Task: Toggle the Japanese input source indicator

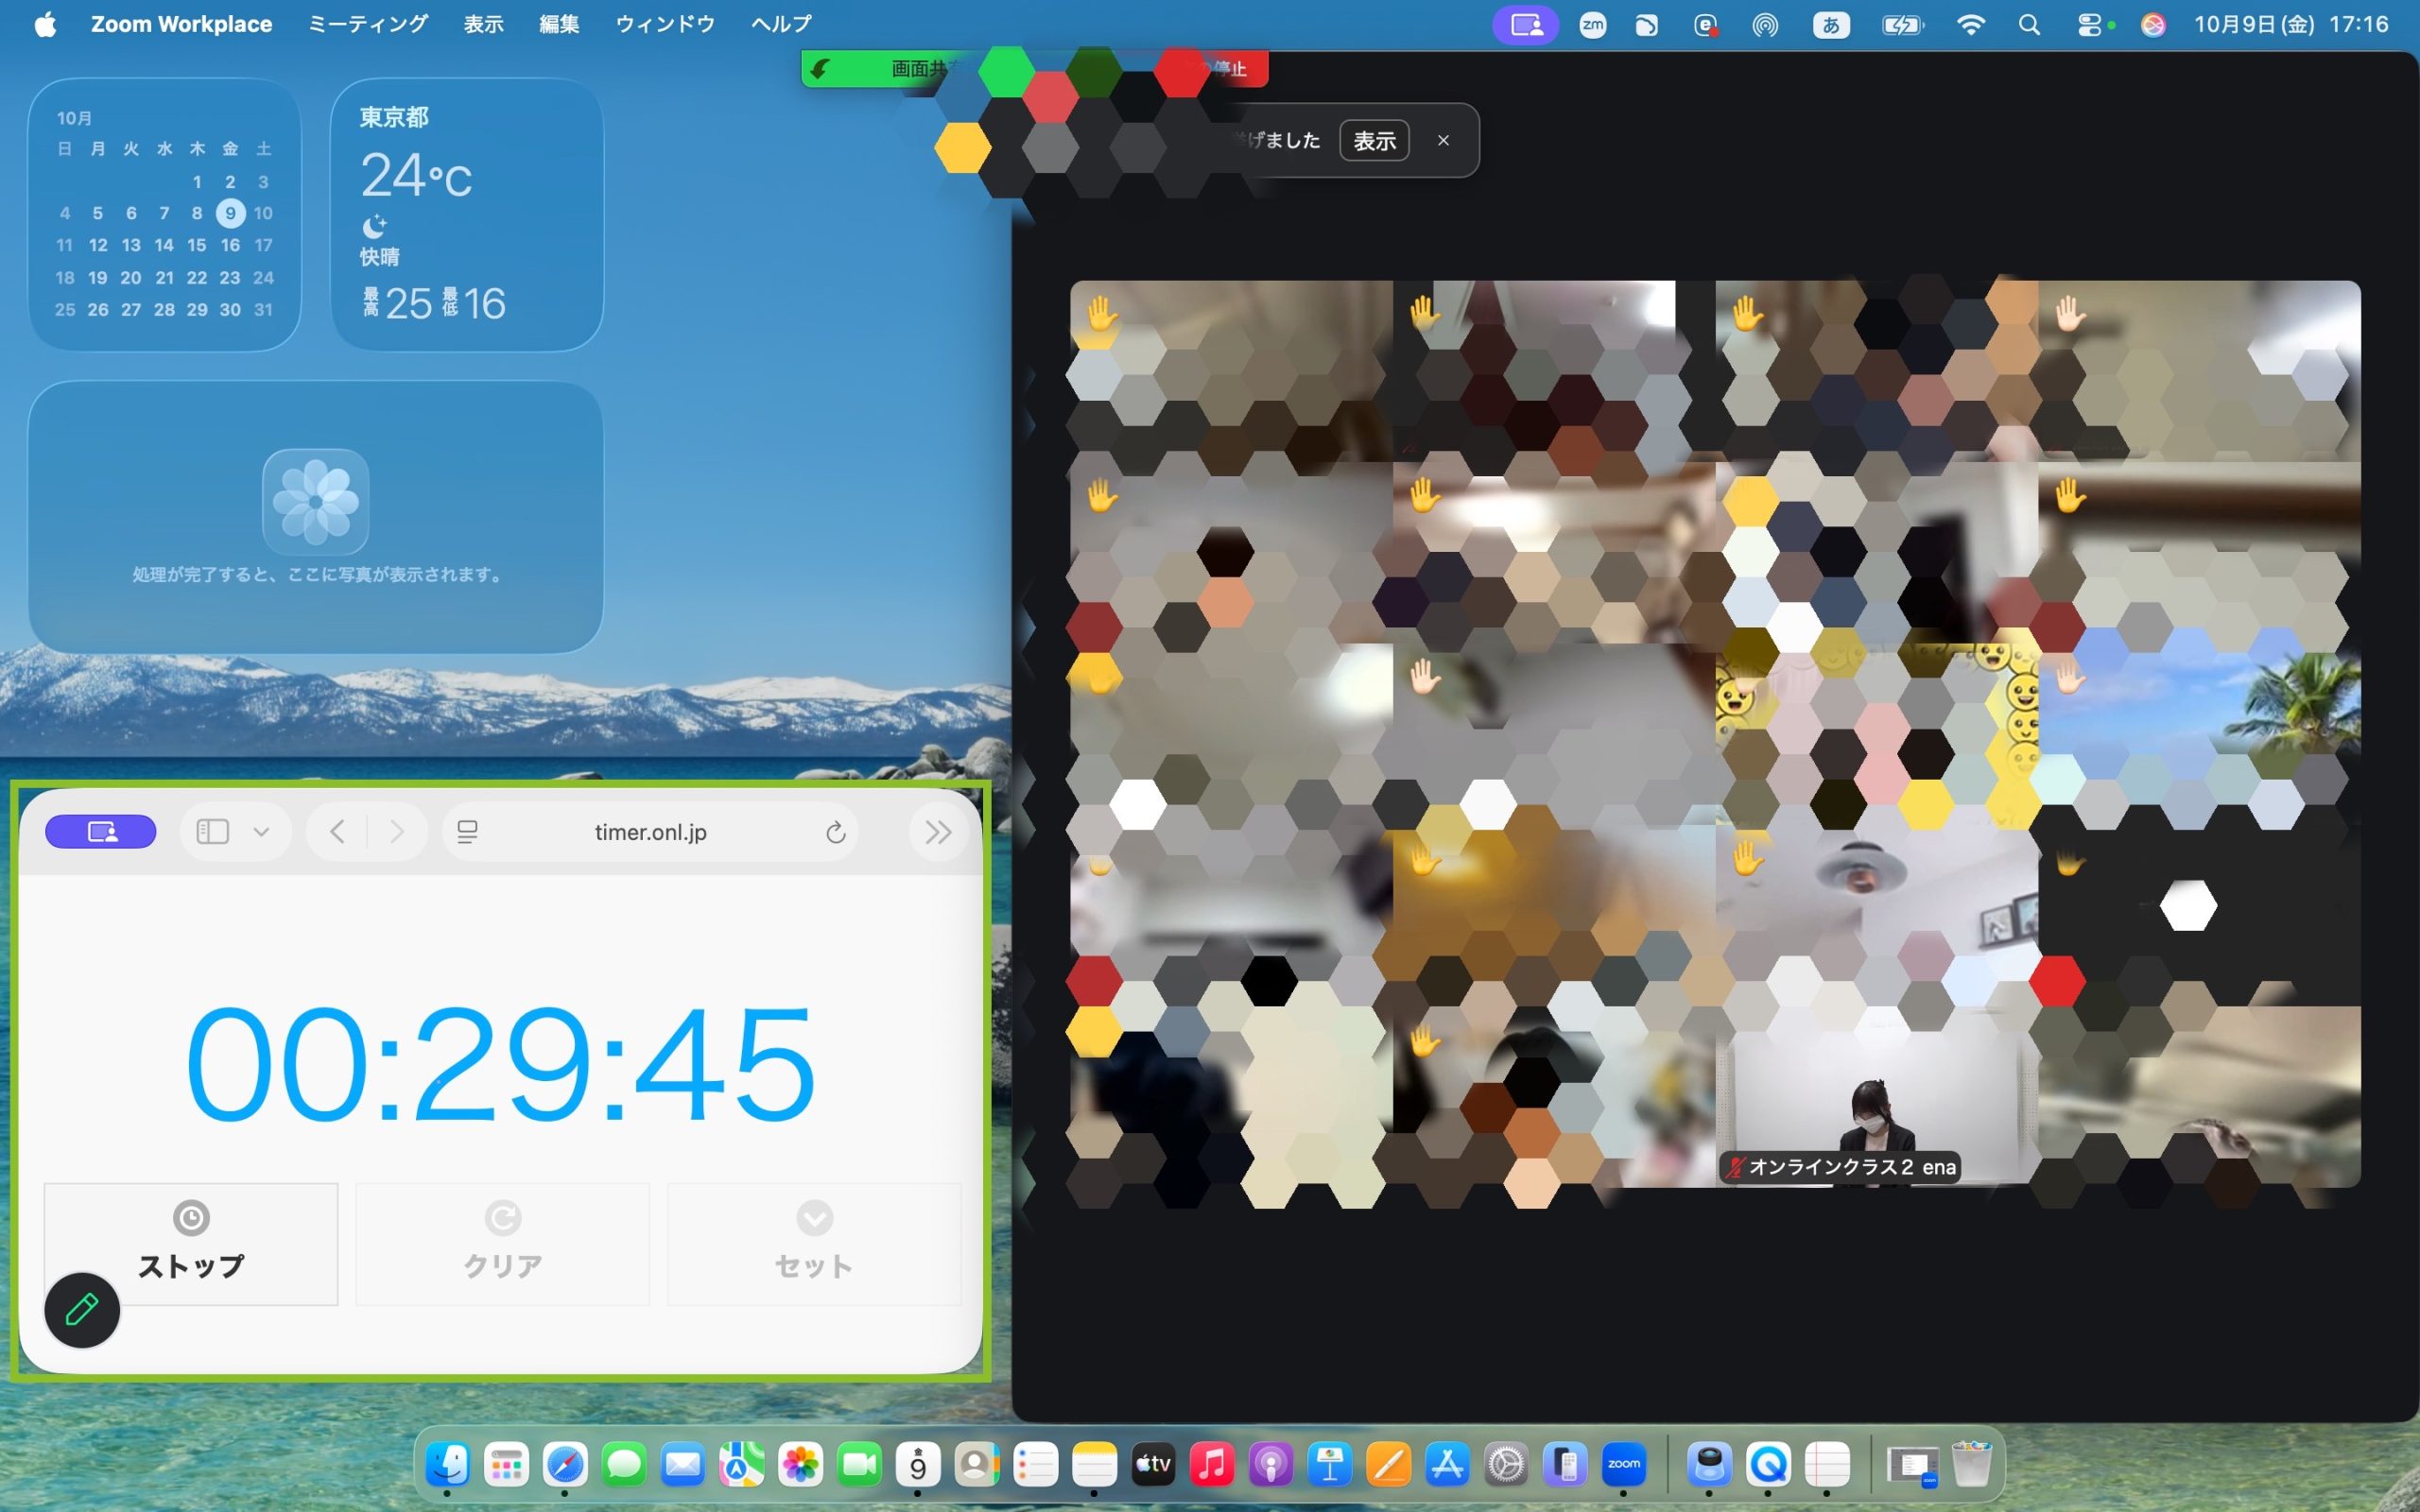Action: (x=1831, y=25)
